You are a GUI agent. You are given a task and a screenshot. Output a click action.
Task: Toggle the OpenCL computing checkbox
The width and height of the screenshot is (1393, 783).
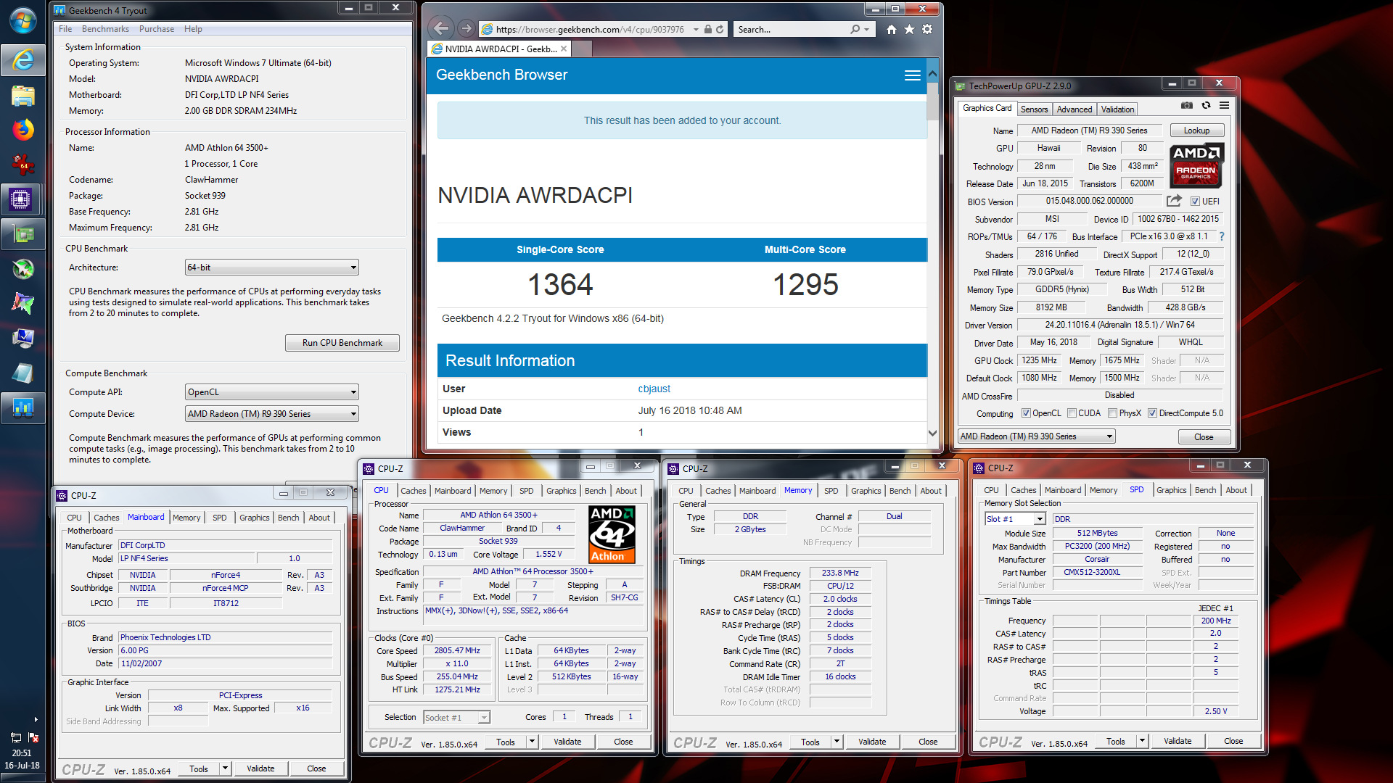click(x=1026, y=413)
